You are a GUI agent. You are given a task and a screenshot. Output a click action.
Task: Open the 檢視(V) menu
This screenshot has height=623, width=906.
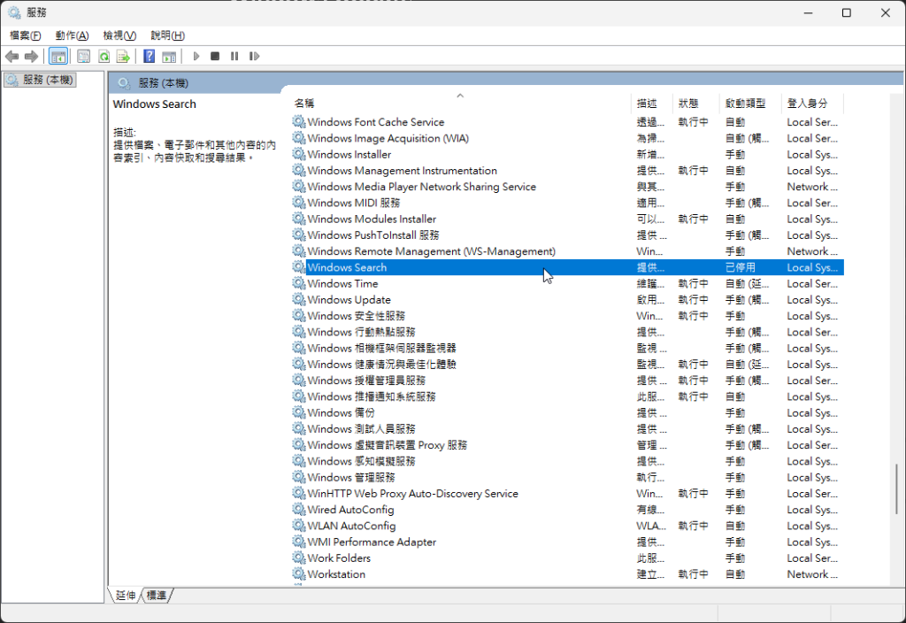click(119, 35)
